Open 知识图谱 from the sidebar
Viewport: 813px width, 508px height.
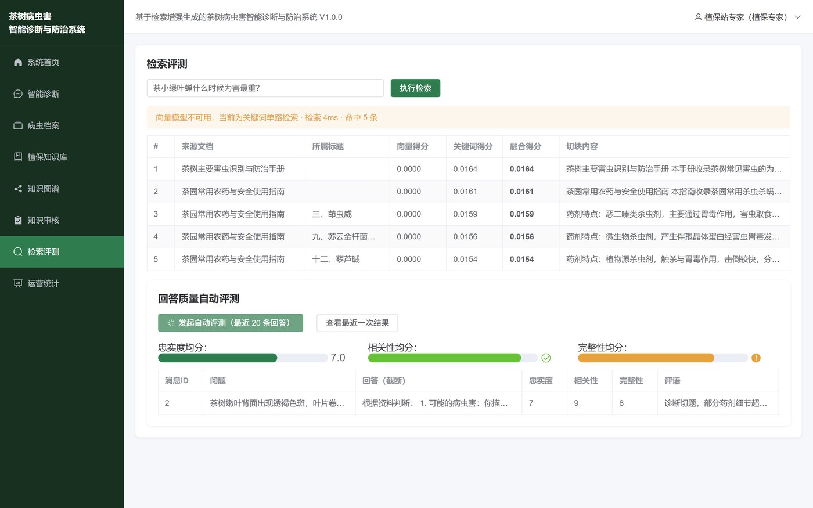pos(62,189)
